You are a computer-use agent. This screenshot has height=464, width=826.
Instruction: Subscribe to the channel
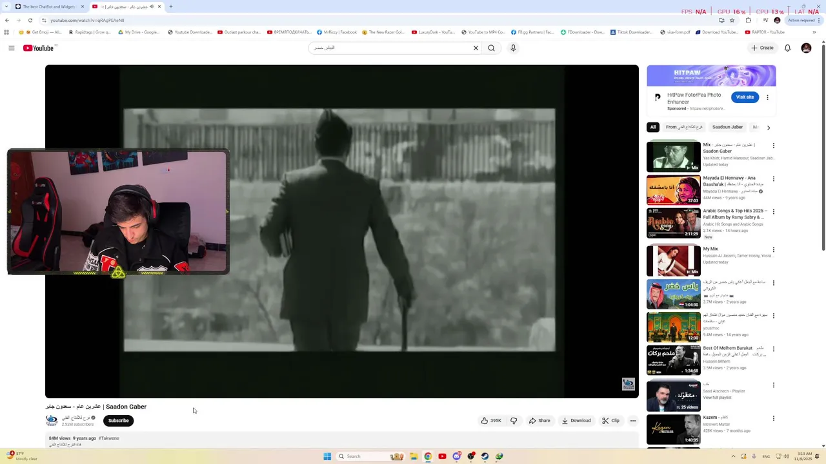tap(118, 421)
